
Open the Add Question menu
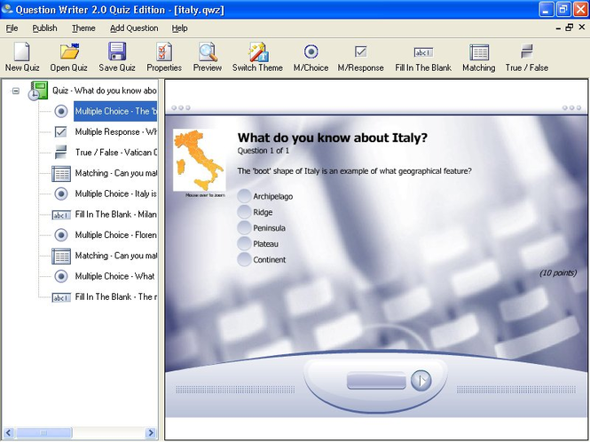[x=134, y=28]
